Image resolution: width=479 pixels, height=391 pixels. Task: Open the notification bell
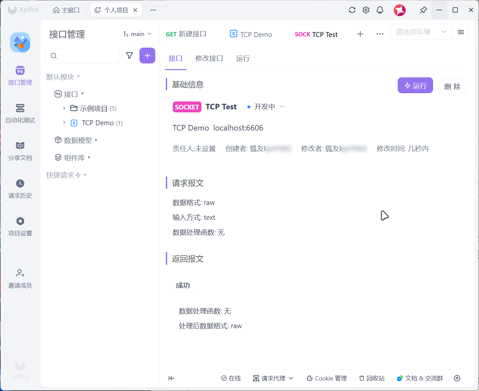pyautogui.click(x=380, y=10)
